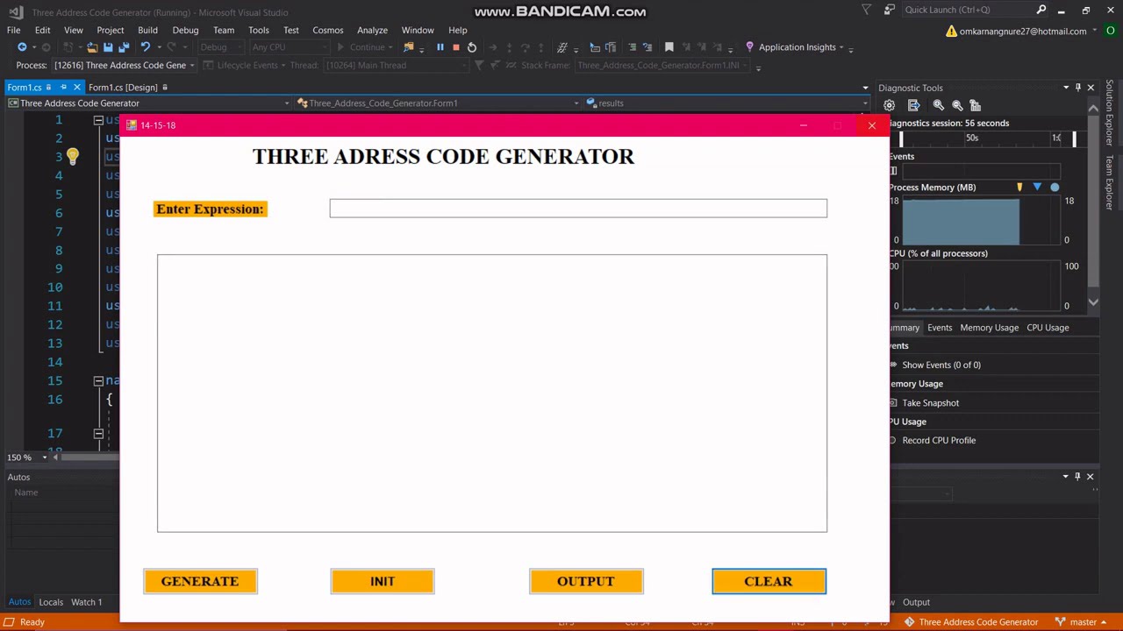Click the Undo arrow in toolbar
Viewport: 1123px width, 631px height.
point(145,47)
